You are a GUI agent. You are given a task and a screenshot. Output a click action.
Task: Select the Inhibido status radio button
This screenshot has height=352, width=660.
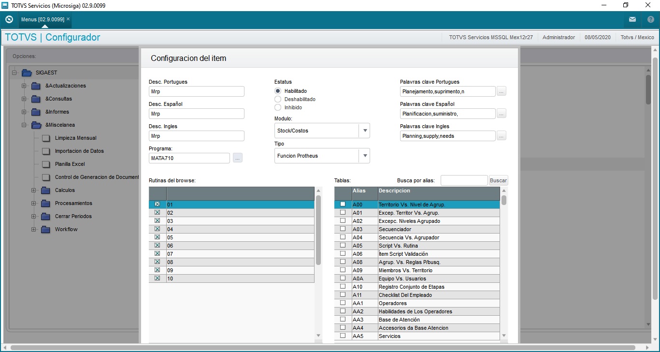coord(278,107)
